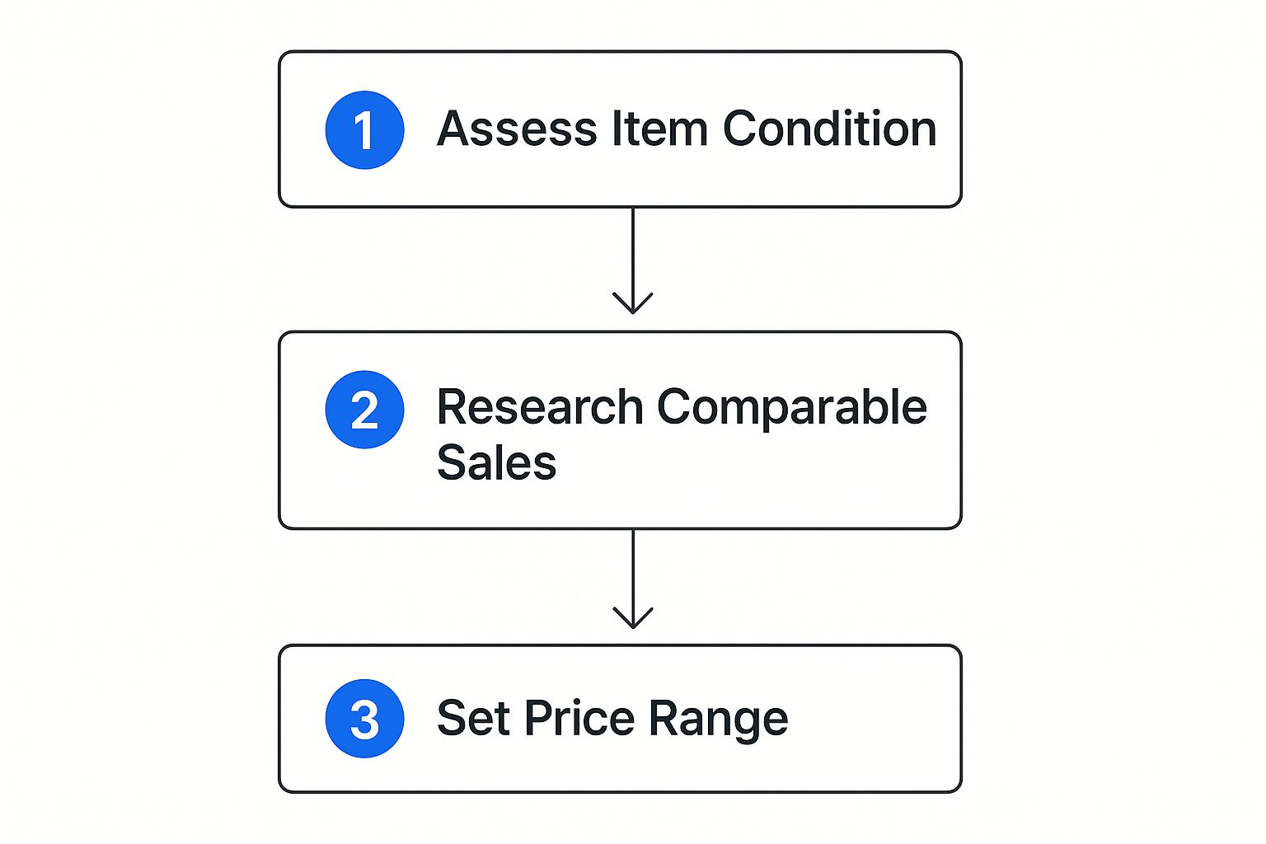Click the word "Comparable" in step 2
1266x844 pixels.
click(792, 407)
